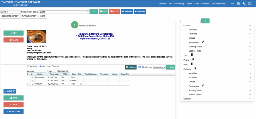
Task: Click visible checkmark on Description row
Action: pyautogui.click(x=32, y=77)
